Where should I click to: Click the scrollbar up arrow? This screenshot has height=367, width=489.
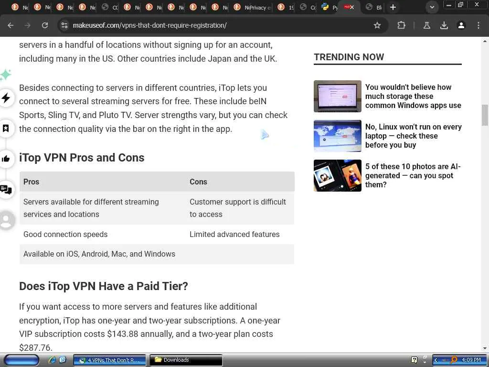tap(485, 41)
